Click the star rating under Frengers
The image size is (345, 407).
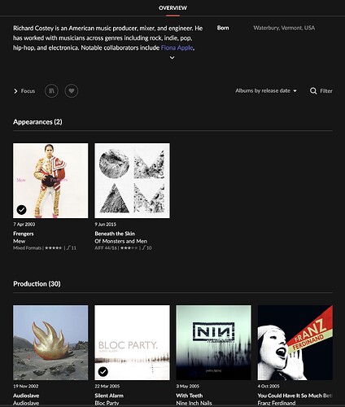pyautogui.click(x=54, y=248)
